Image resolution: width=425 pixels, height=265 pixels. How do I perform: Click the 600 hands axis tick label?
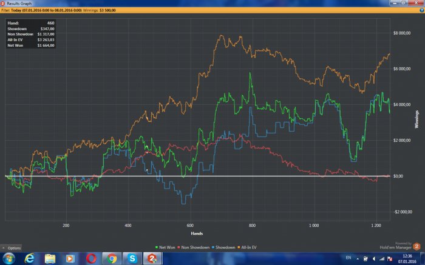[x=190, y=225]
